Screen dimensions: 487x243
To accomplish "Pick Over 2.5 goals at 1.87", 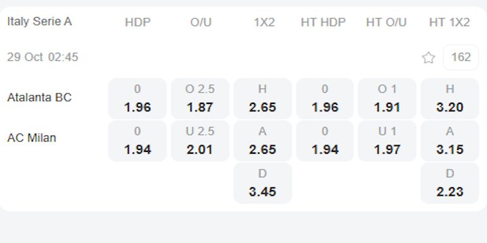I will [x=200, y=98].
